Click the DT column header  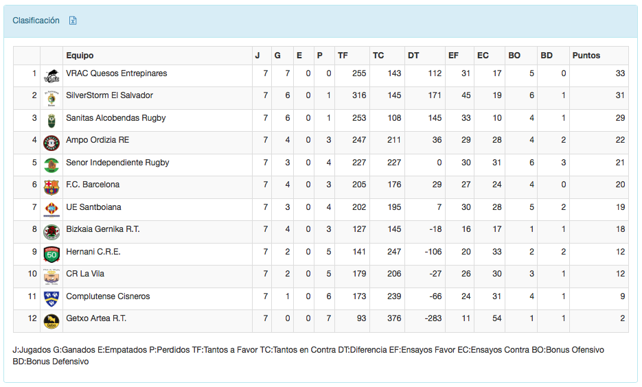(413, 56)
